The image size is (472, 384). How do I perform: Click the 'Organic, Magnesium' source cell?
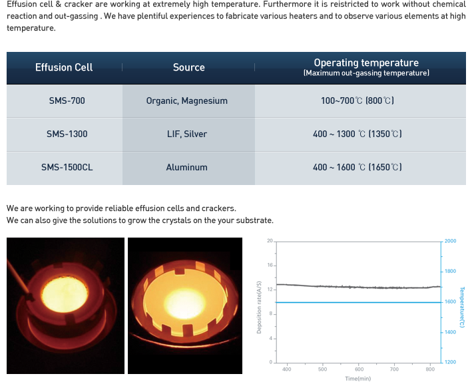tap(188, 100)
